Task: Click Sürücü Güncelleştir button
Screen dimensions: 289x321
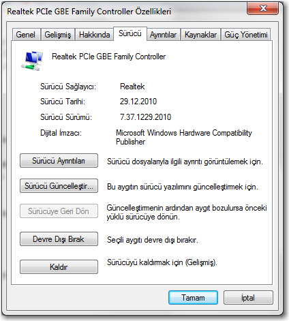Action: [x=59, y=186]
